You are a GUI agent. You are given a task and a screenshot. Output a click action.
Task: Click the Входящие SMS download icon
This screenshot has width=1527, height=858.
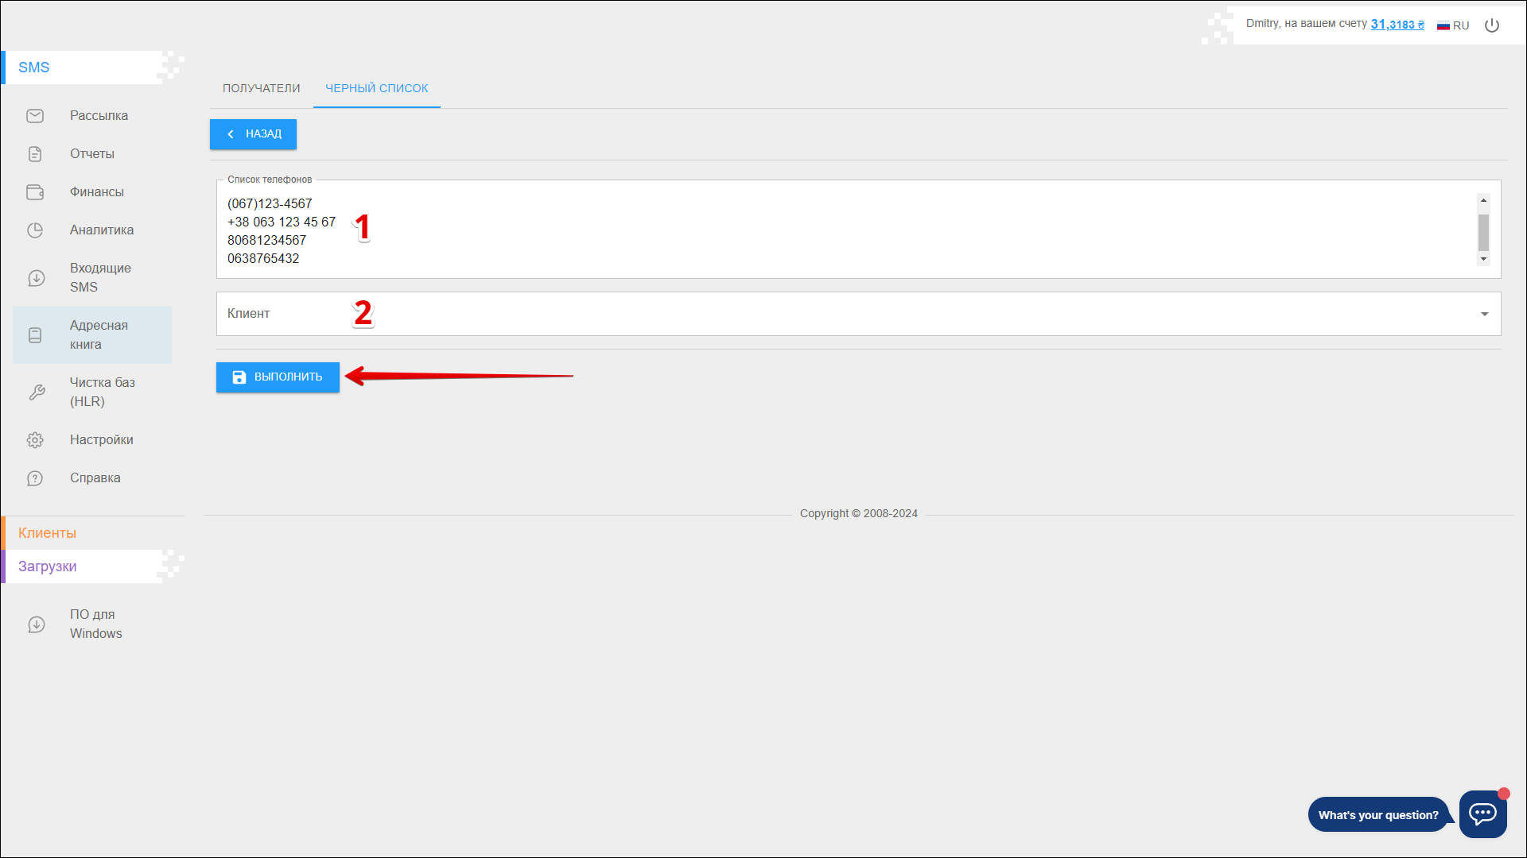36,278
